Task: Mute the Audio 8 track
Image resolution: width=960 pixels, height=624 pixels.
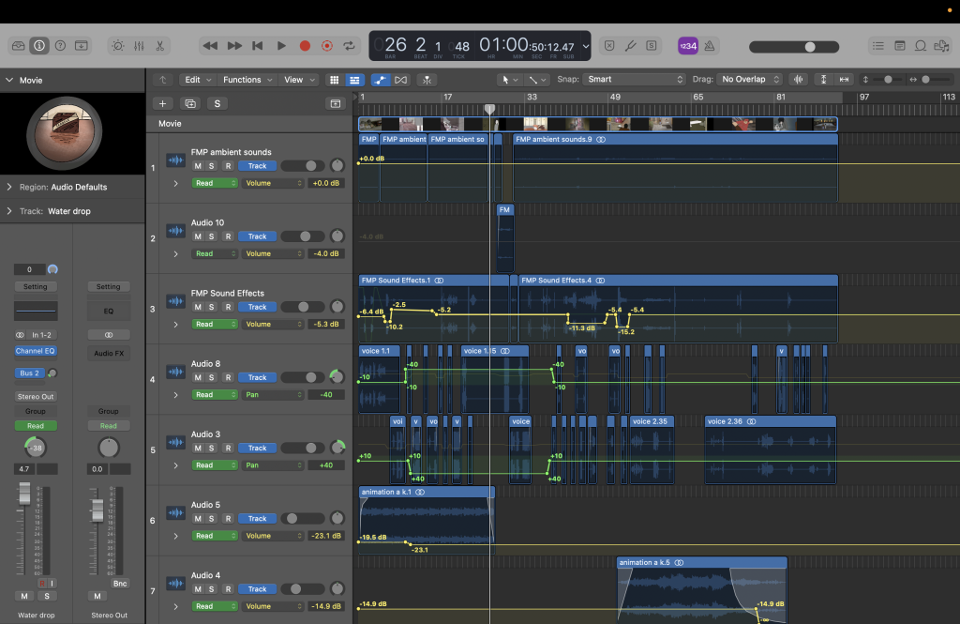Action: pyautogui.click(x=198, y=377)
